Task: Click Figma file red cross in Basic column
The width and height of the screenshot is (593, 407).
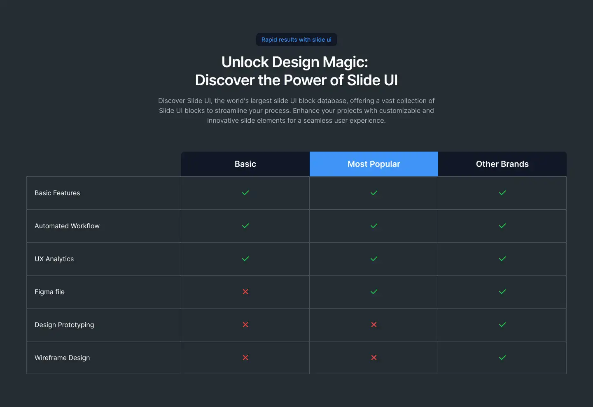Action: (245, 292)
